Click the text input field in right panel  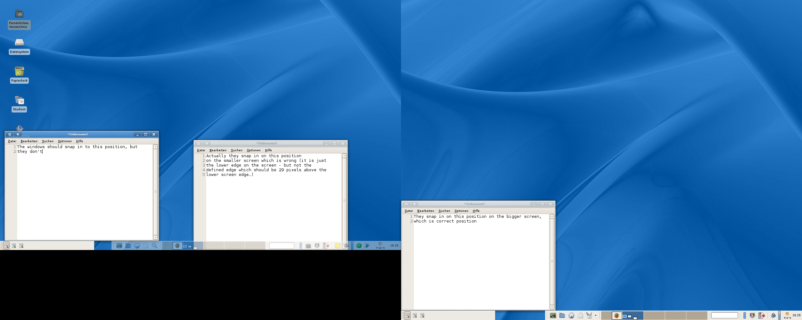click(724, 315)
